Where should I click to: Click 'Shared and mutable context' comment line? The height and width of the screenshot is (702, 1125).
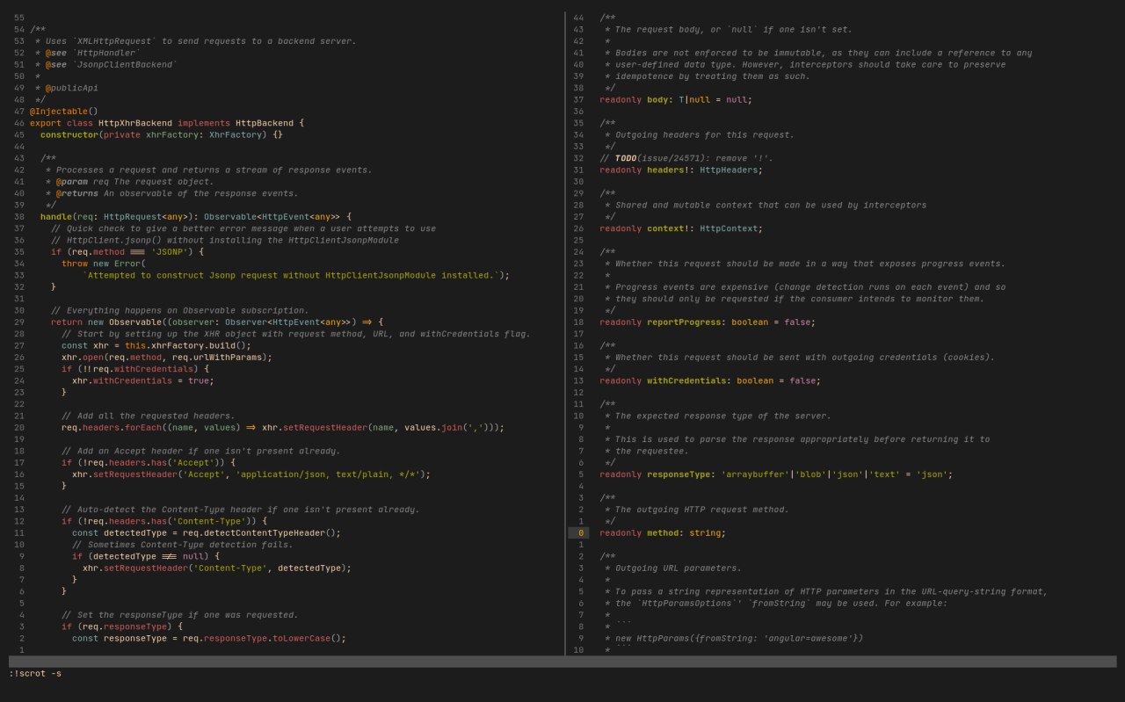pyautogui.click(x=771, y=205)
